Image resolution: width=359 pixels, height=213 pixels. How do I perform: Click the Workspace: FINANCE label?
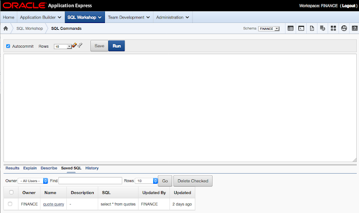pyautogui.click(x=318, y=6)
